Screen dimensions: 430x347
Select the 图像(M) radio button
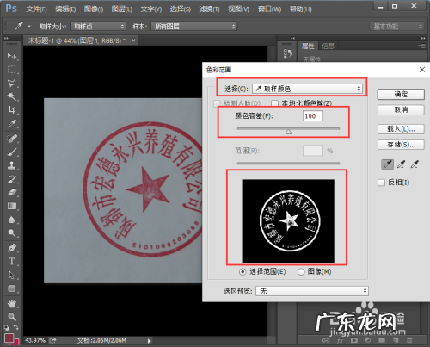pyautogui.click(x=301, y=271)
